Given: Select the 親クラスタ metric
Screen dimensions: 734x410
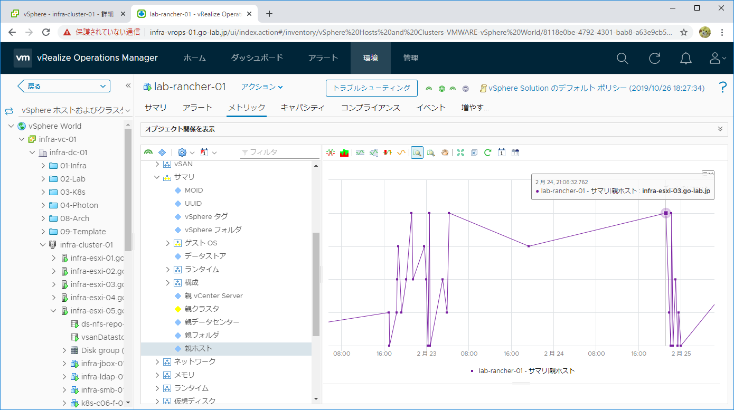Looking at the screenshot, I should click(x=202, y=309).
